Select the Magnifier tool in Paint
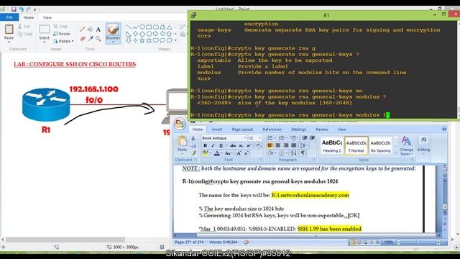460x259 pixels. [98, 39]
